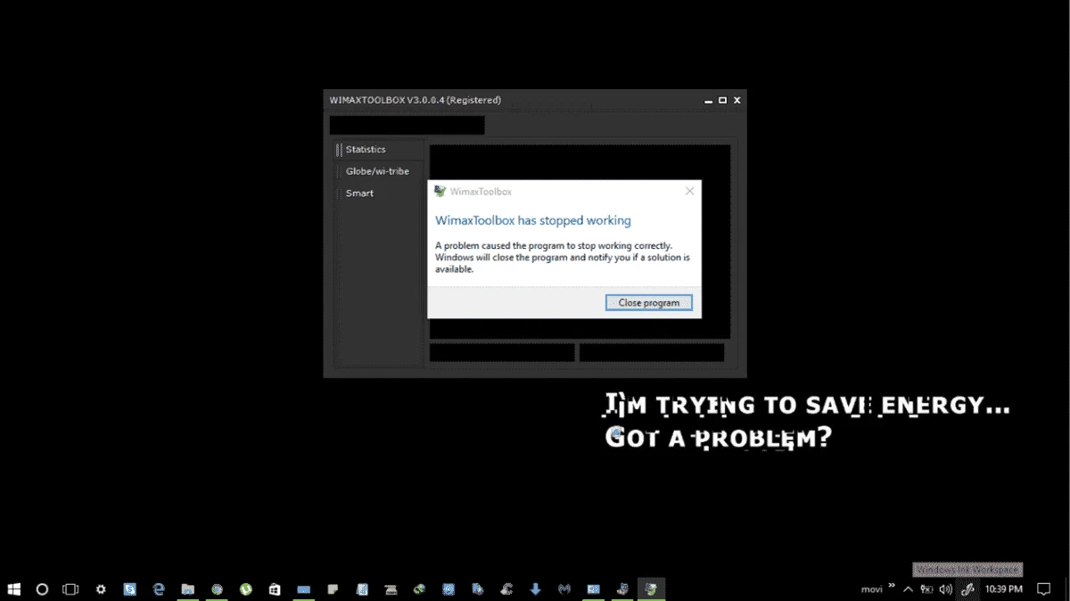
Task: Open Sticky Notes icon in taskbar
Action: [x=333, y=589]
